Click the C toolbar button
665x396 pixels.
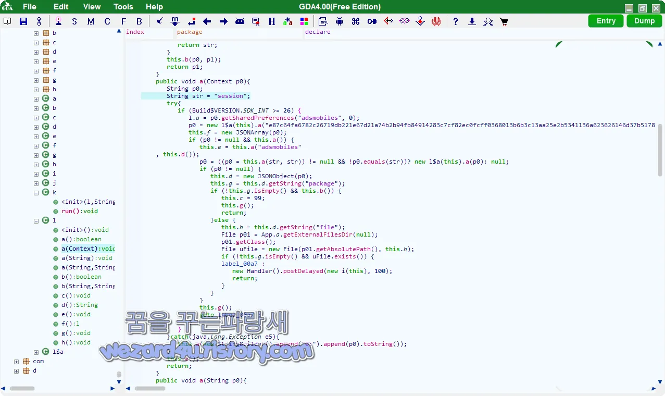107,21
